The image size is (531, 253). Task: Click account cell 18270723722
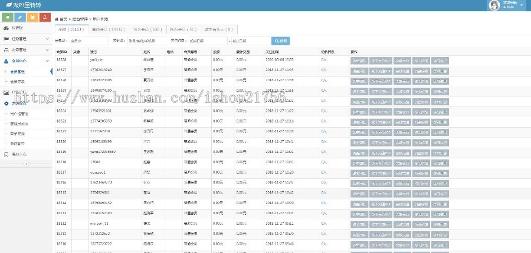click(101, 244)
